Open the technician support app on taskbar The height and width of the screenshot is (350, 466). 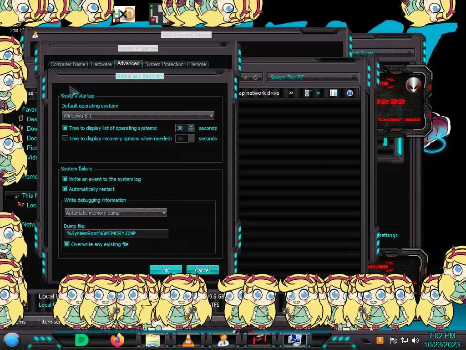click(223, 340)
